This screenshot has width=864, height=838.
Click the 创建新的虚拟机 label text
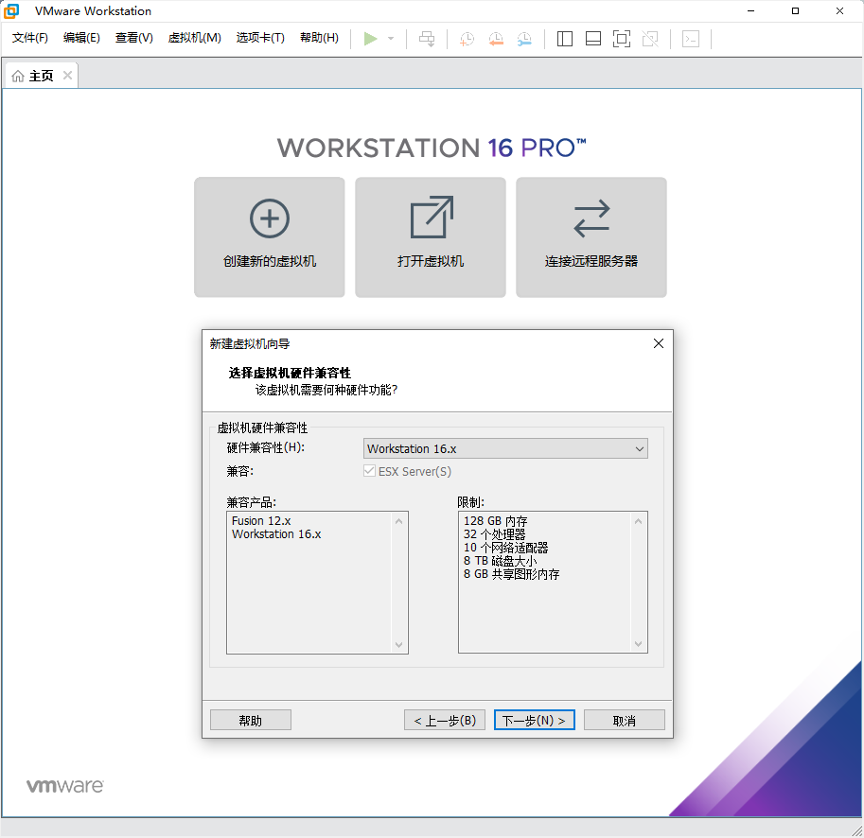[x=270, y=261]
